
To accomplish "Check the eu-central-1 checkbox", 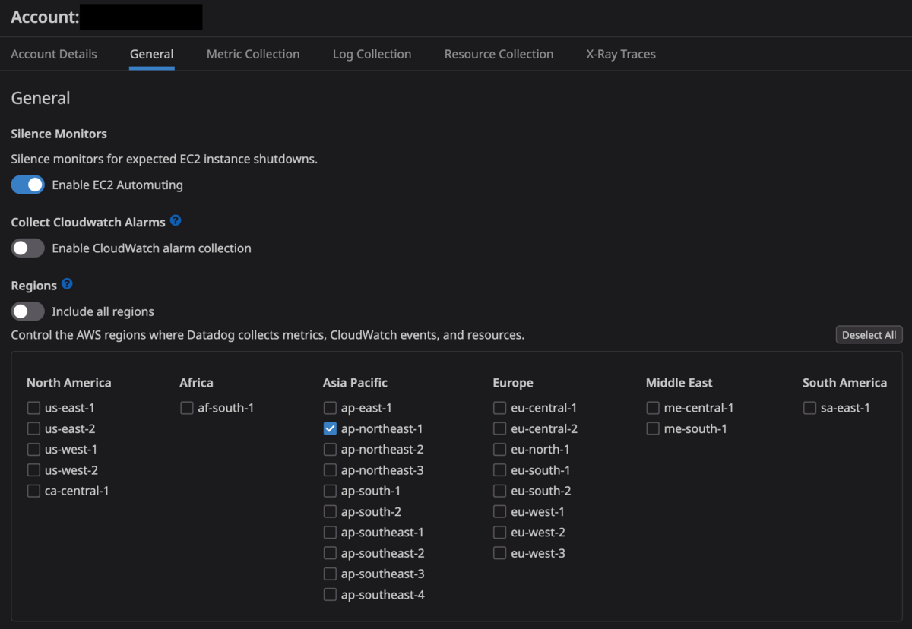I will click(x=499, y=408).
